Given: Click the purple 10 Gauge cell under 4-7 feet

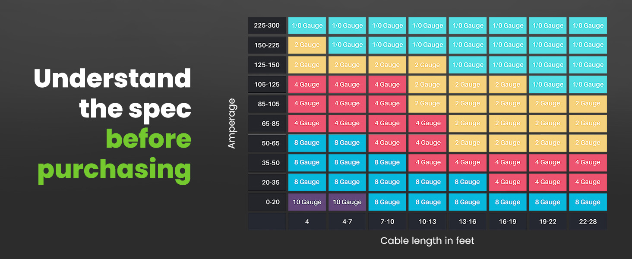Looking at the screenshot, I should tap(347, 202).
